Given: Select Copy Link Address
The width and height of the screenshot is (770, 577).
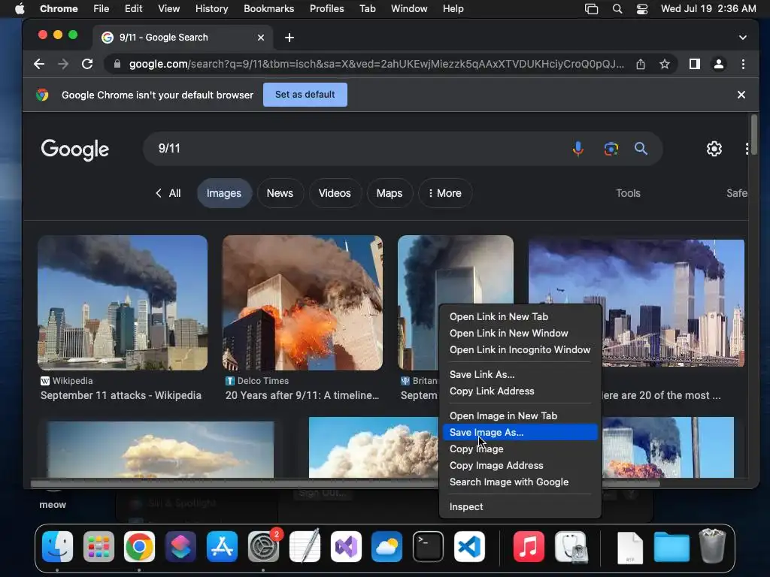Looking at the screenshot, I should point(520,391).
